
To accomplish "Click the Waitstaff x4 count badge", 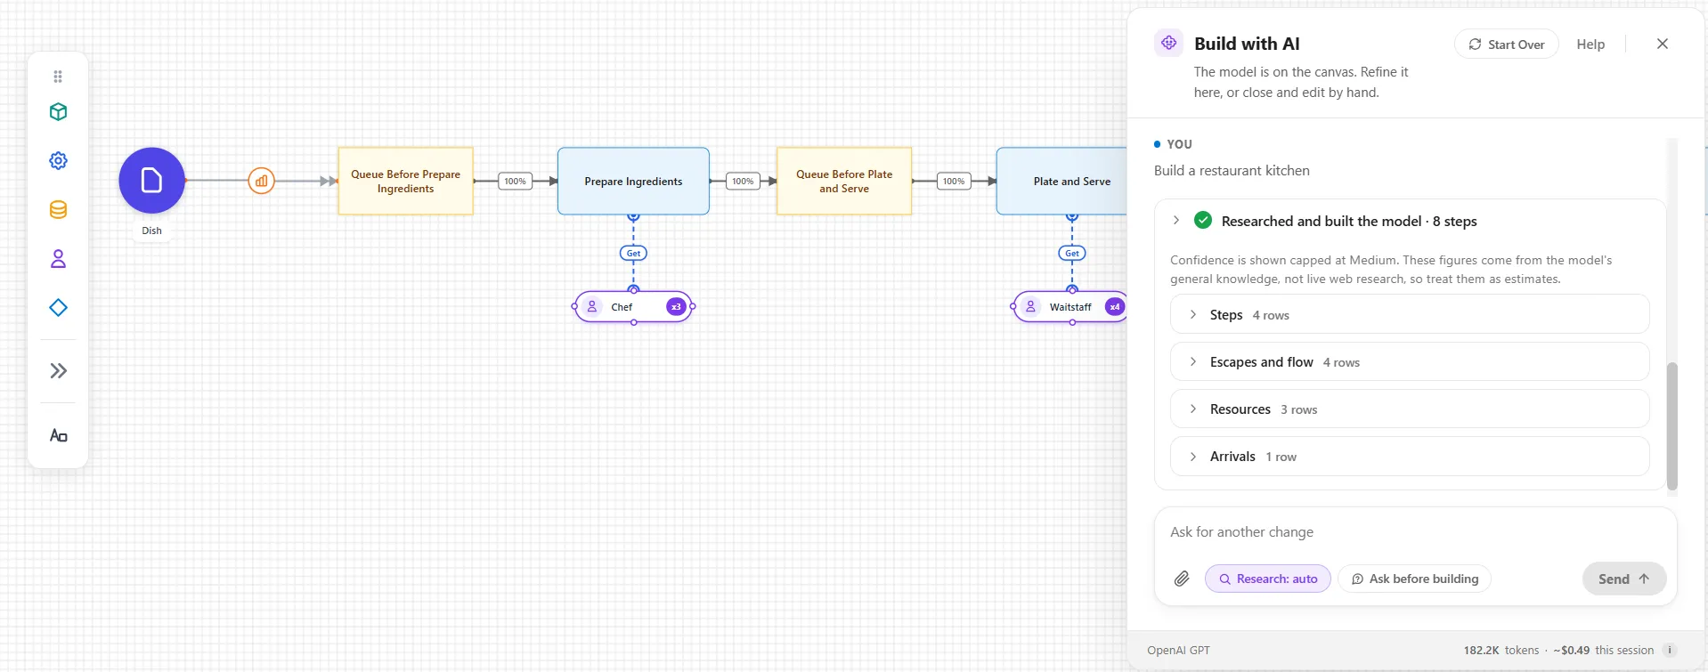I will [x=1114, y=307].
